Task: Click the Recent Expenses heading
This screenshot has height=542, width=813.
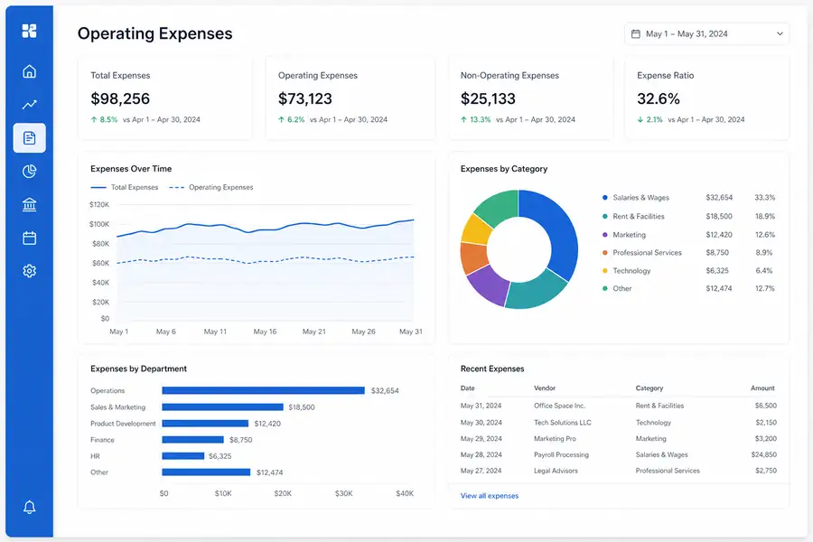Action: [492, 369]
